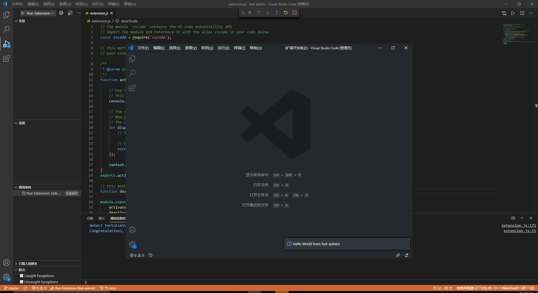Screen dimensions: 538x293
Task: Open editor more actions ellipsis
Action: [x=531, y=13]
